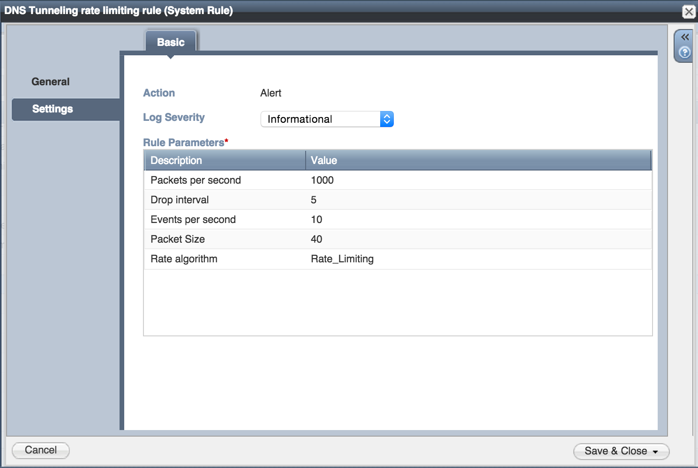Select the Packets per second row
Viewport: 698px width, 468px height.
pos(195,180)
